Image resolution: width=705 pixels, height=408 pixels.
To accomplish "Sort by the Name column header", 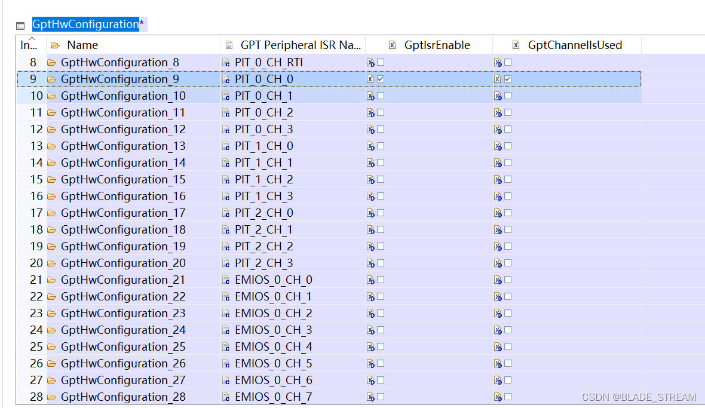I will (x=134, y=45).
